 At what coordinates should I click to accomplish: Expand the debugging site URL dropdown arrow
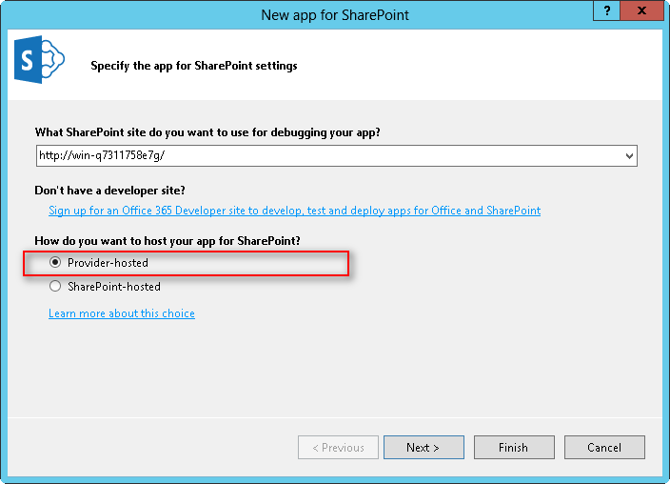click(629, 155)
